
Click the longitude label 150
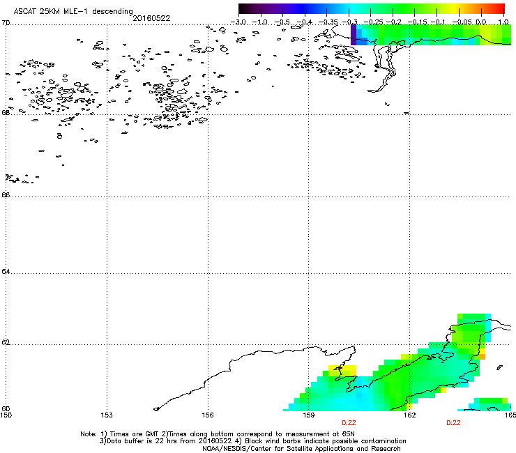coord(6,415)
